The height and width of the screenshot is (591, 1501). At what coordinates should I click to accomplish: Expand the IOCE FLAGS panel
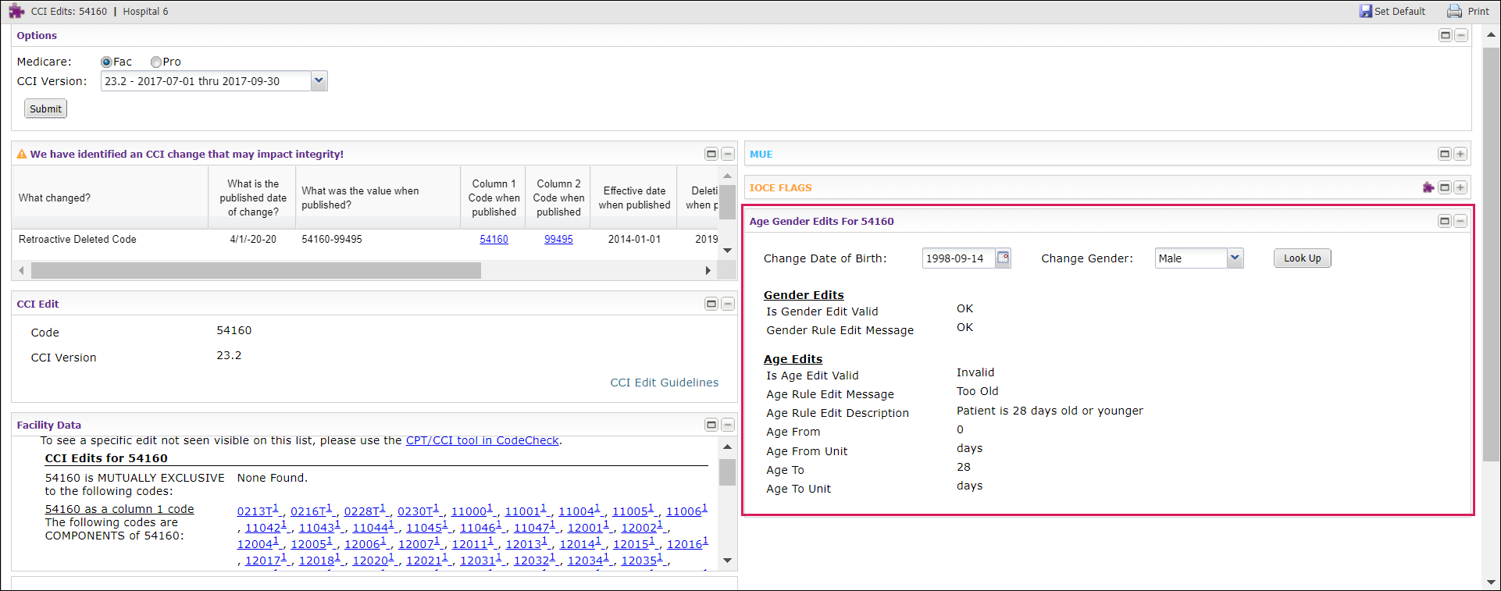pos(1460,187)
